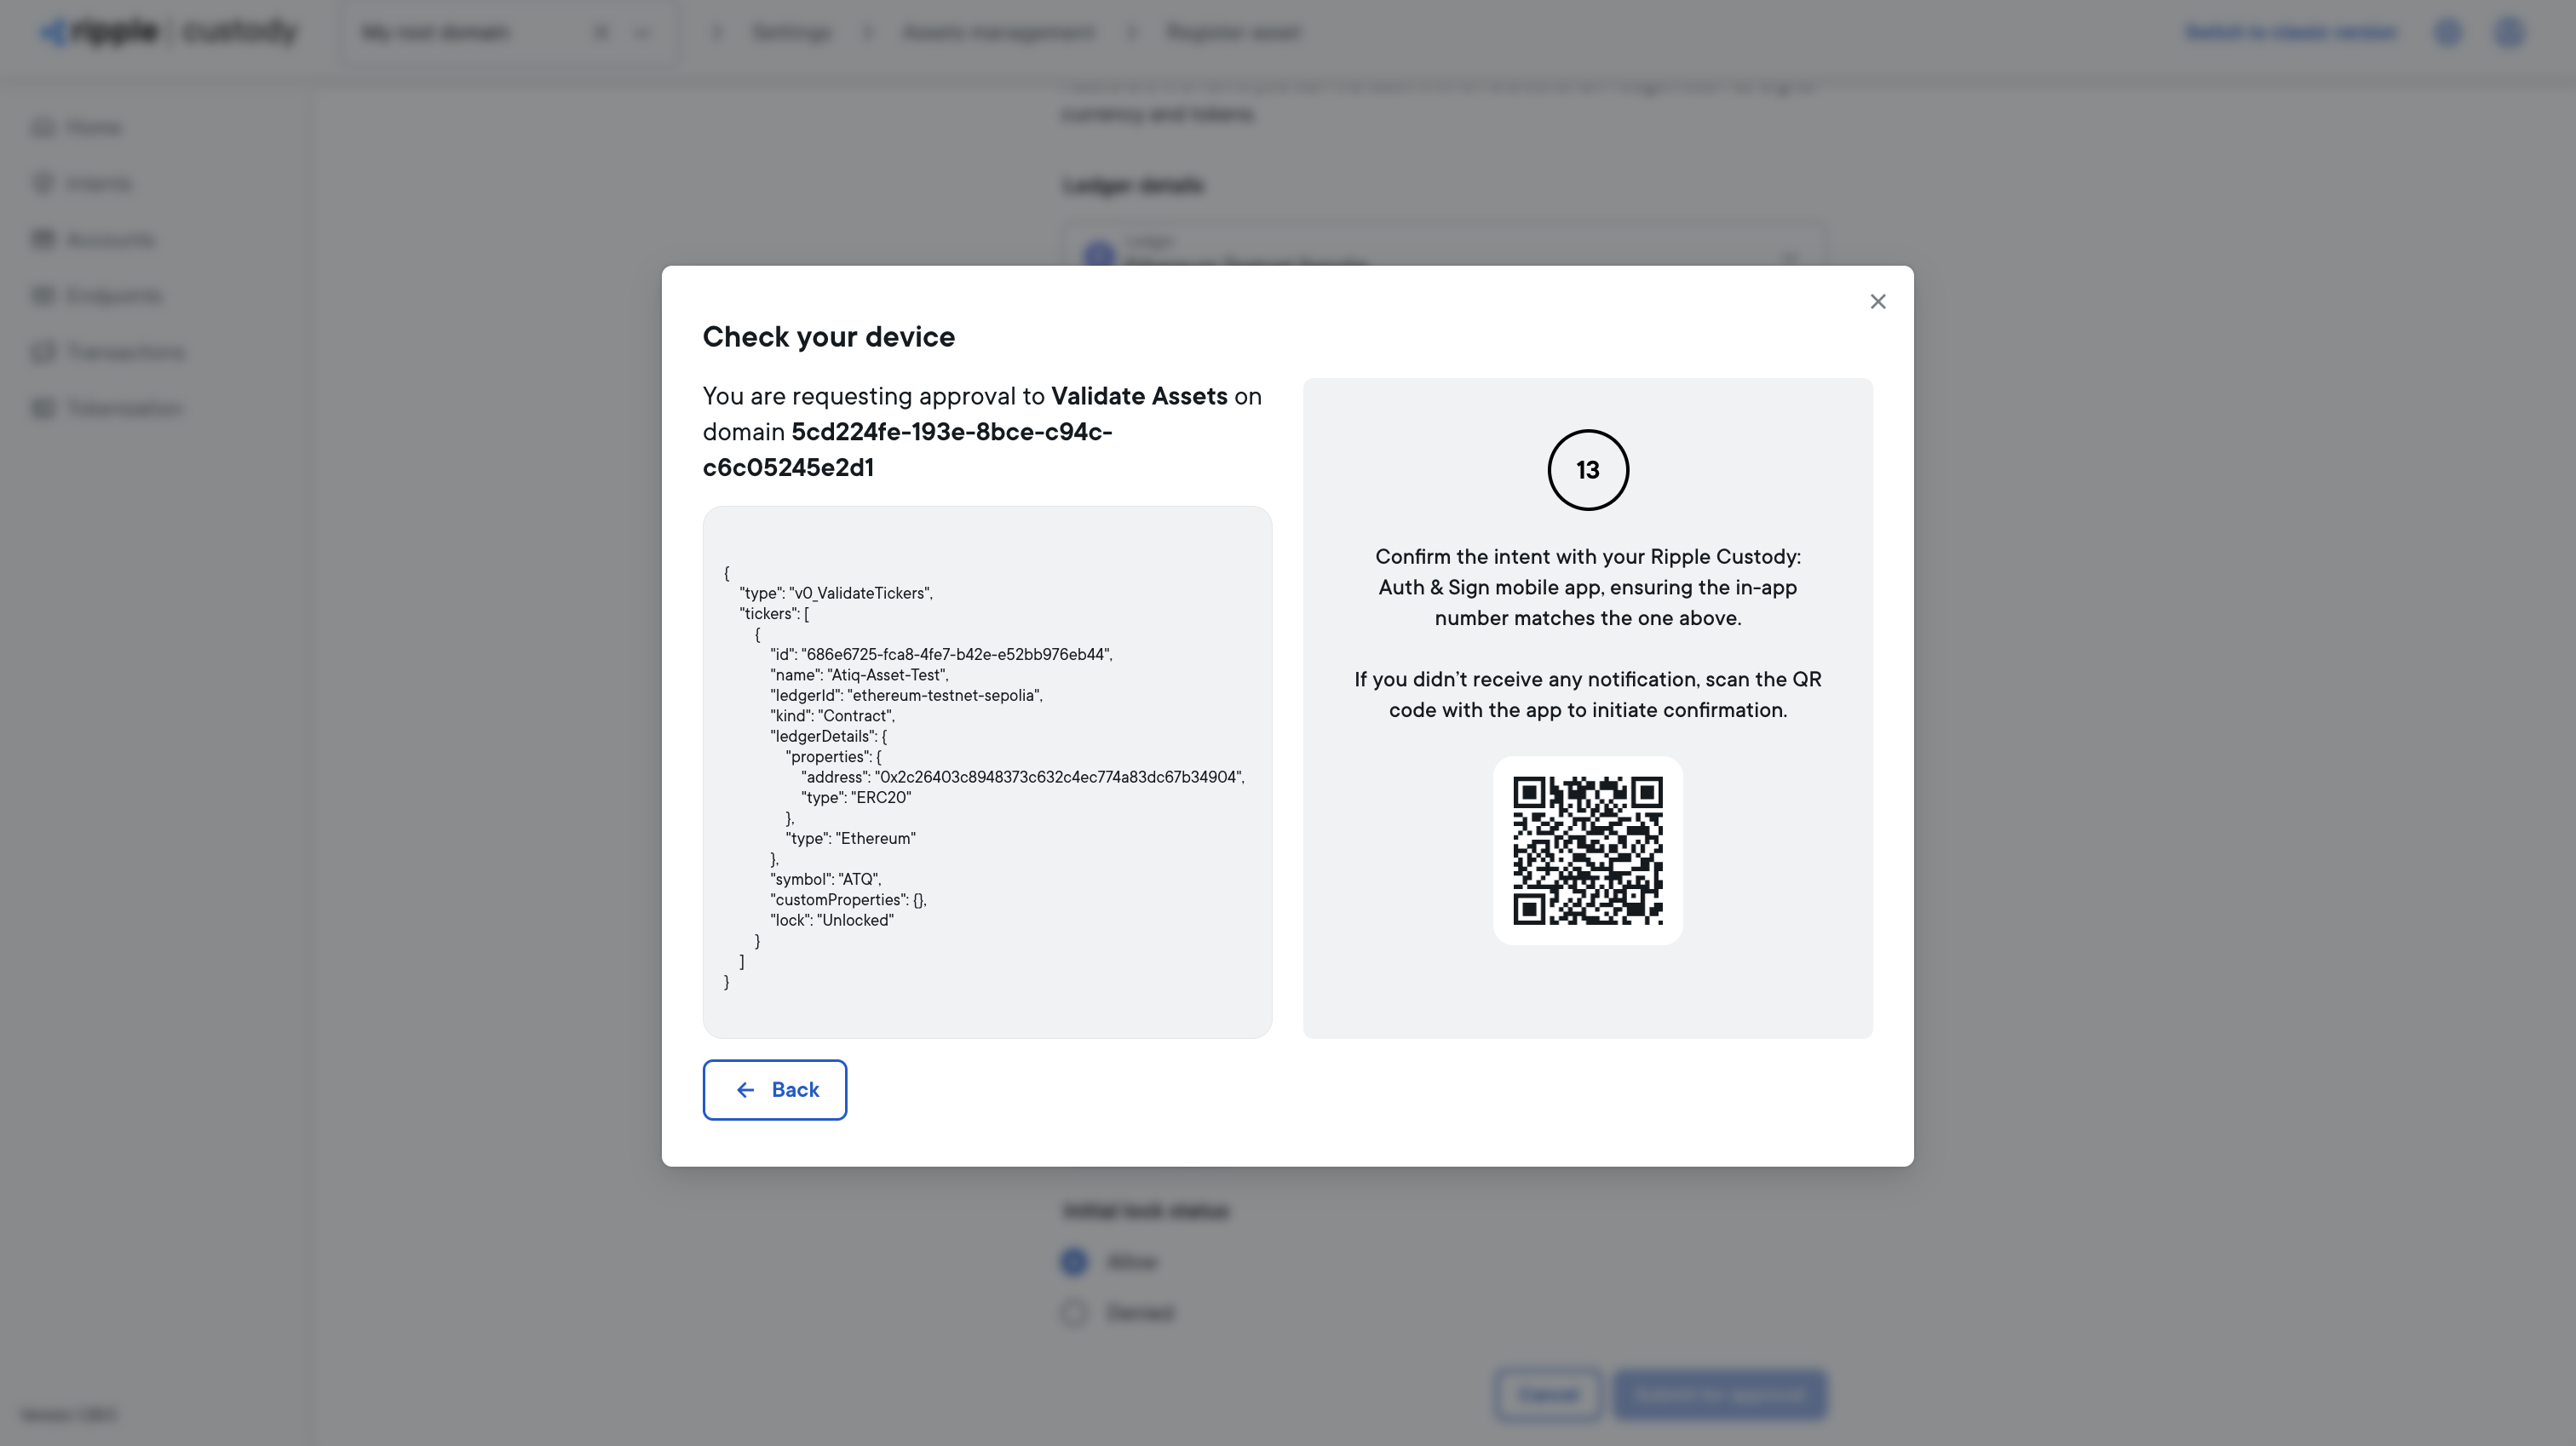
Task: Click the circled confirmation number 13
Action: [x=1587, y=470]
